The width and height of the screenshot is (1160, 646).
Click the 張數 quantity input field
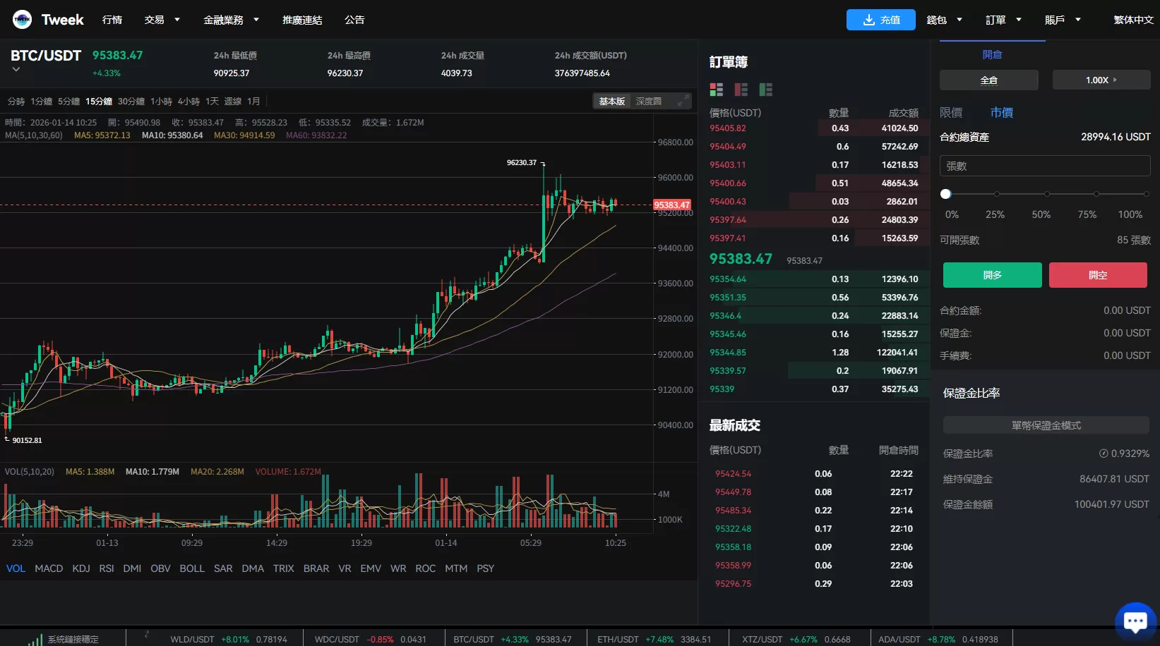click(1044, 166)
